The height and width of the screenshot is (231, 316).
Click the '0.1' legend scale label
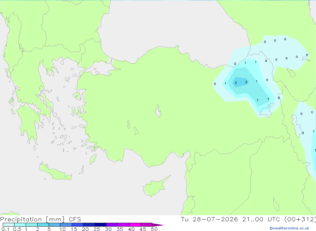click(5, 229)
